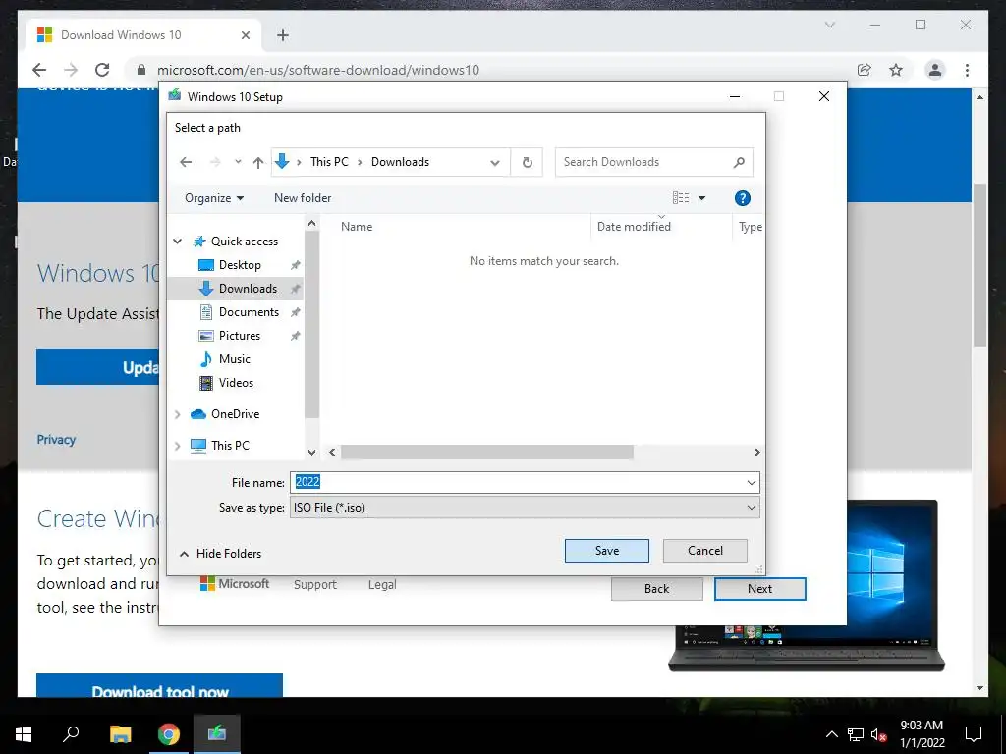Close the Download Windows 10 tab
1006x754 pixels.
[x=245, y=35]
